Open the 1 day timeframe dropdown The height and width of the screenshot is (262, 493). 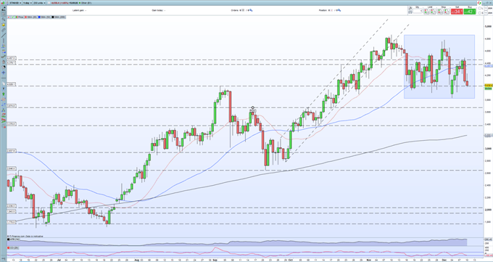click(28, 3)
